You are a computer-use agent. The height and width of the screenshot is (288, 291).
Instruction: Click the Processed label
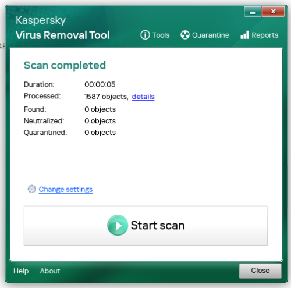[42, 96]
